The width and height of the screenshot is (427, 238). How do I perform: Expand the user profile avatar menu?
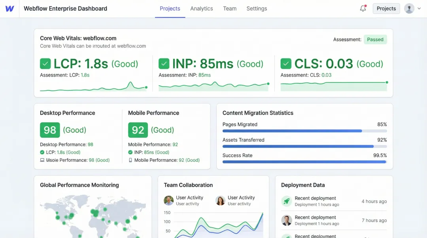[x=409, y=9]
